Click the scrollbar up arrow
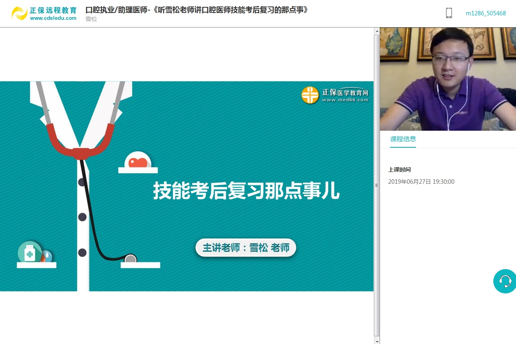 click(x=377, y=31)
